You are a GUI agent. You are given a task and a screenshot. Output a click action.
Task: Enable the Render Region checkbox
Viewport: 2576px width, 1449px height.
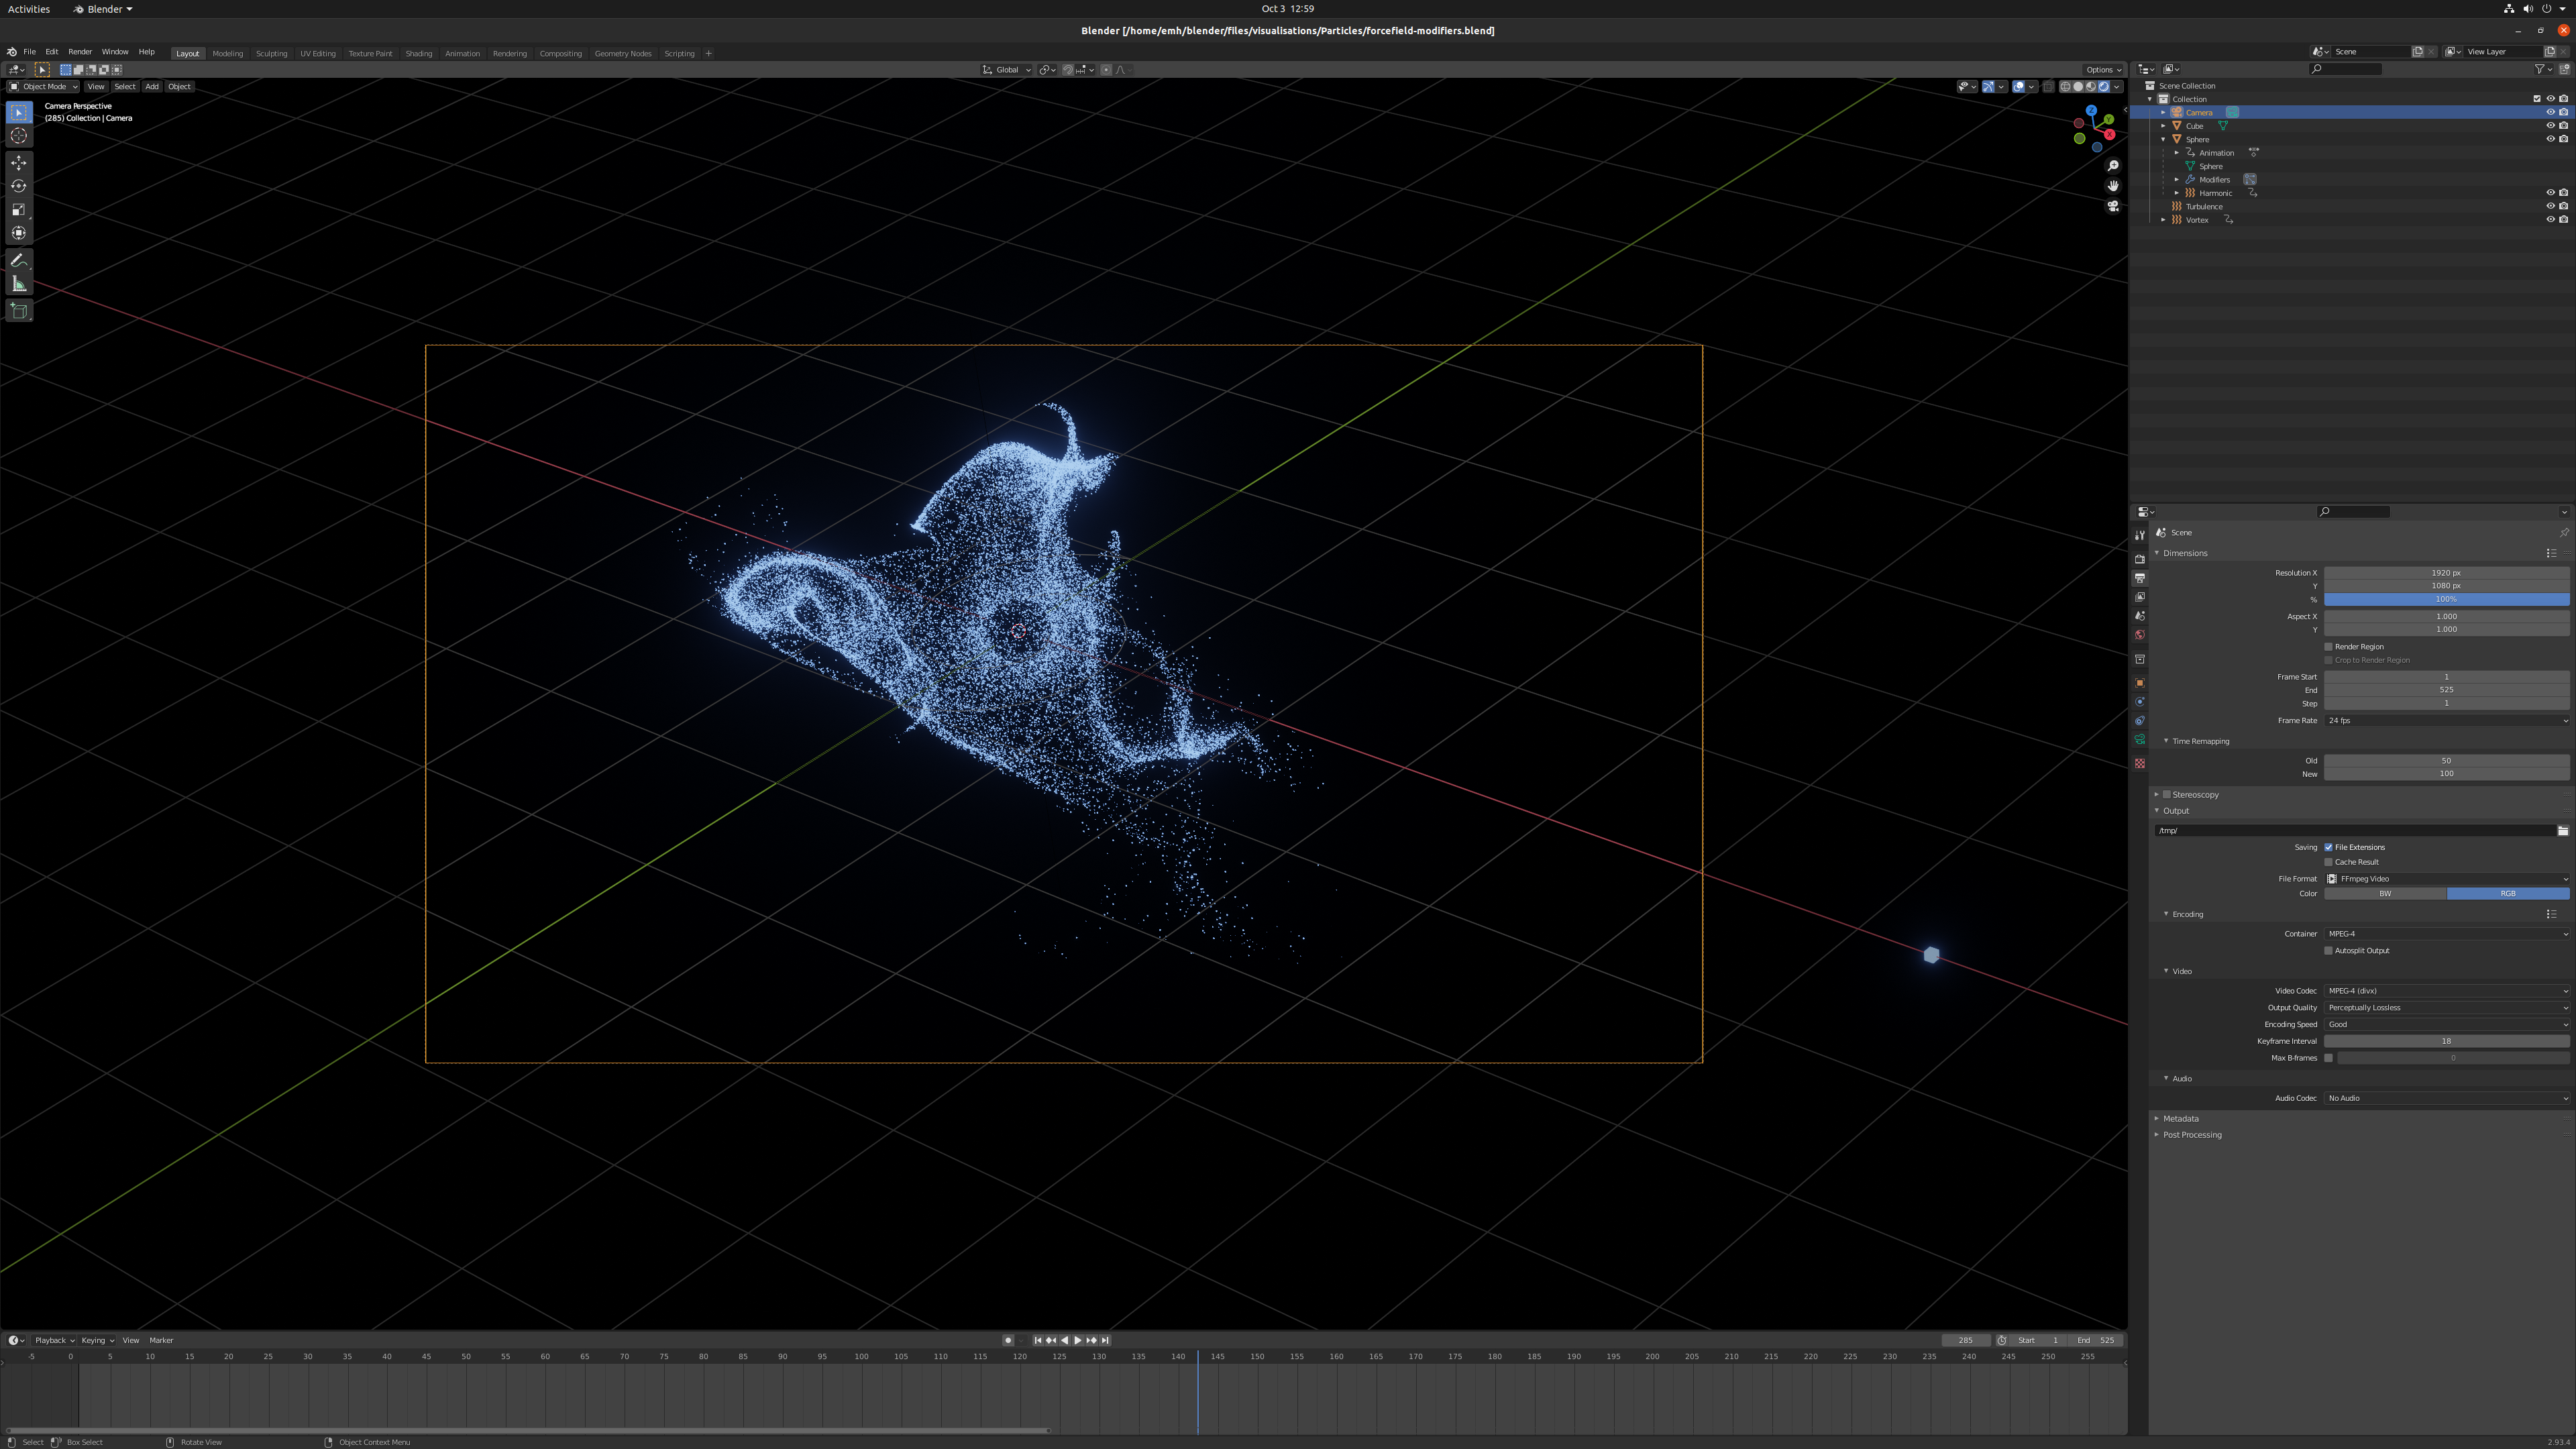[x=2329, y=647]
